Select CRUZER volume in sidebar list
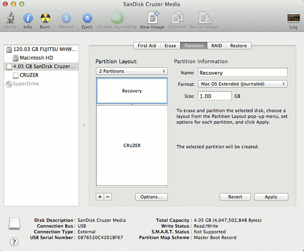Viewport: 304px width, 251px height. (x=41, y=75)
